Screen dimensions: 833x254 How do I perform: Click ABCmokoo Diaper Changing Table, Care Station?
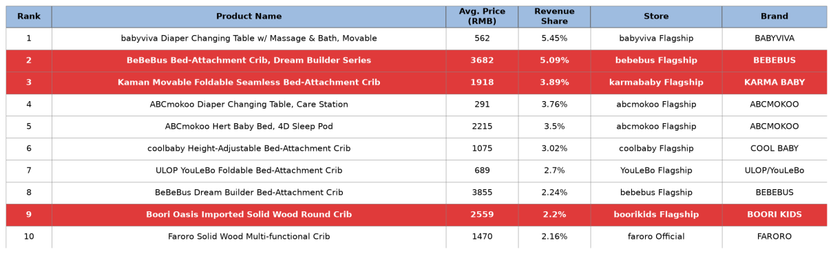click(249, 105)
